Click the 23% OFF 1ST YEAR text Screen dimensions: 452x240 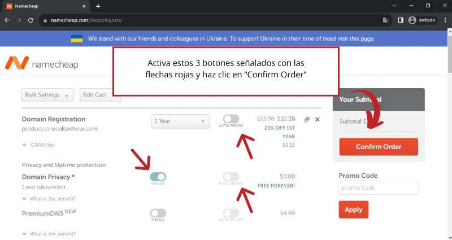click(280, 132)
